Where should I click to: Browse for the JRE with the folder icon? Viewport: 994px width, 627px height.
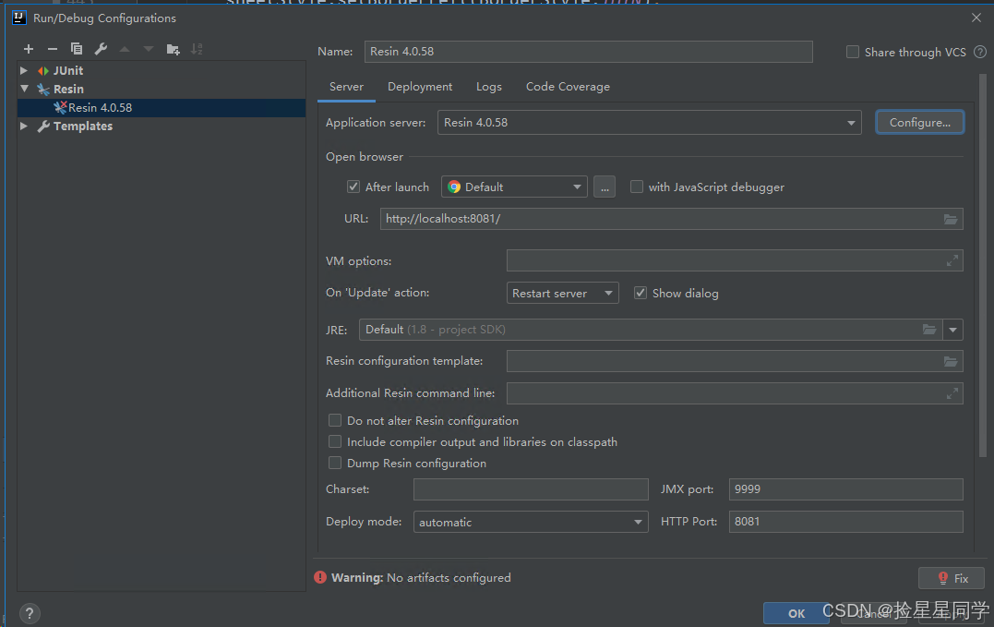pos(929,330)
